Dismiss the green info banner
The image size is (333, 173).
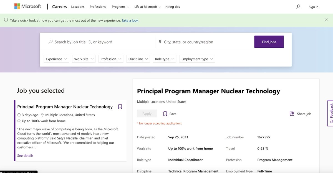pyautogui.click(x=326, y=20)
